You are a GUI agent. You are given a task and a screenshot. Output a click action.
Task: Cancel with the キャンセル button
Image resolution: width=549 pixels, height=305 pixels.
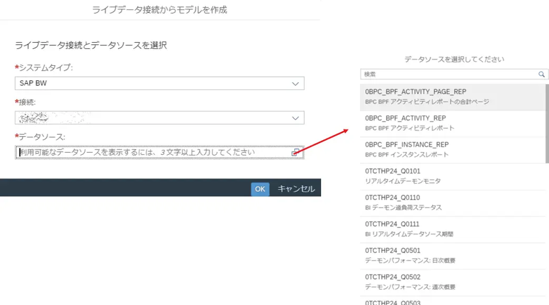pyautogui.click(x=296, y=189)
